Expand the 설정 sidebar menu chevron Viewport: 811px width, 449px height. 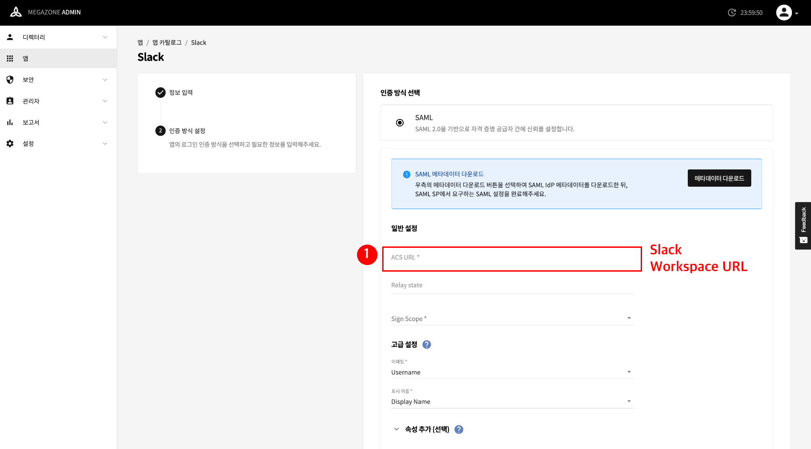pos(105,144)
